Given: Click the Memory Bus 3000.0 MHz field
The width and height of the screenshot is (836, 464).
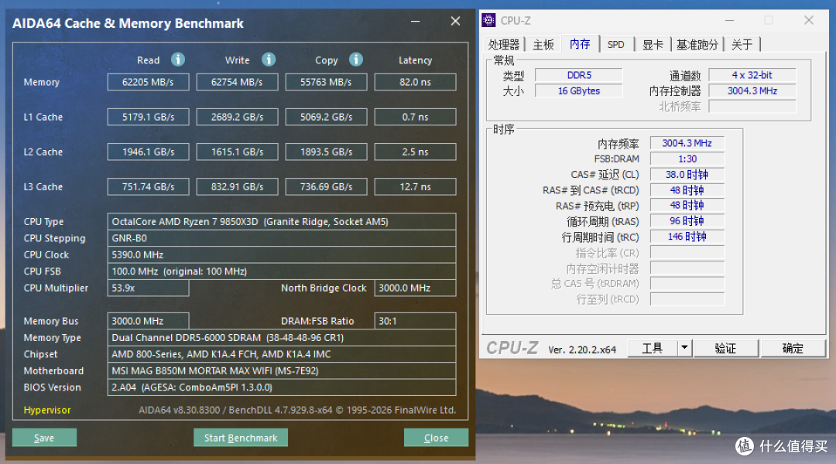Looking at the screenshot, I should point(148,321).
